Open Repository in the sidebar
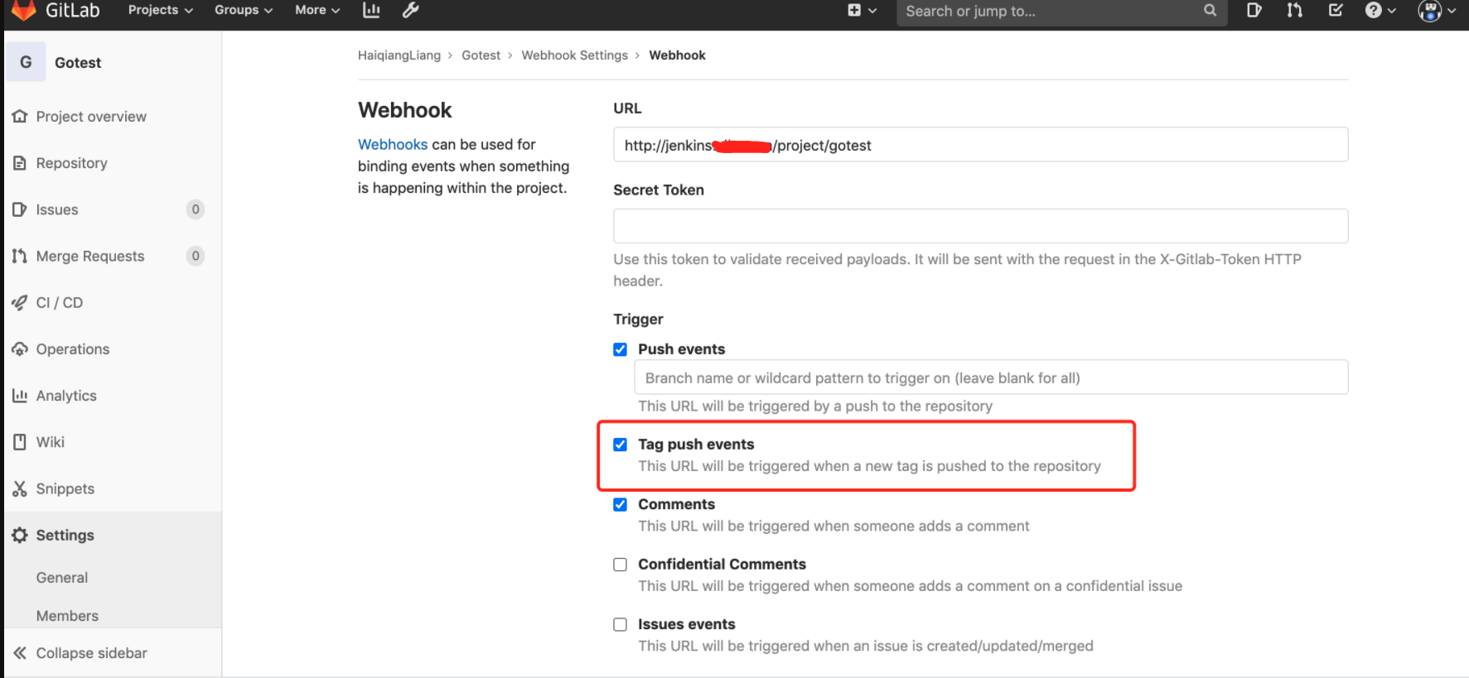 [x=71, y=163]
